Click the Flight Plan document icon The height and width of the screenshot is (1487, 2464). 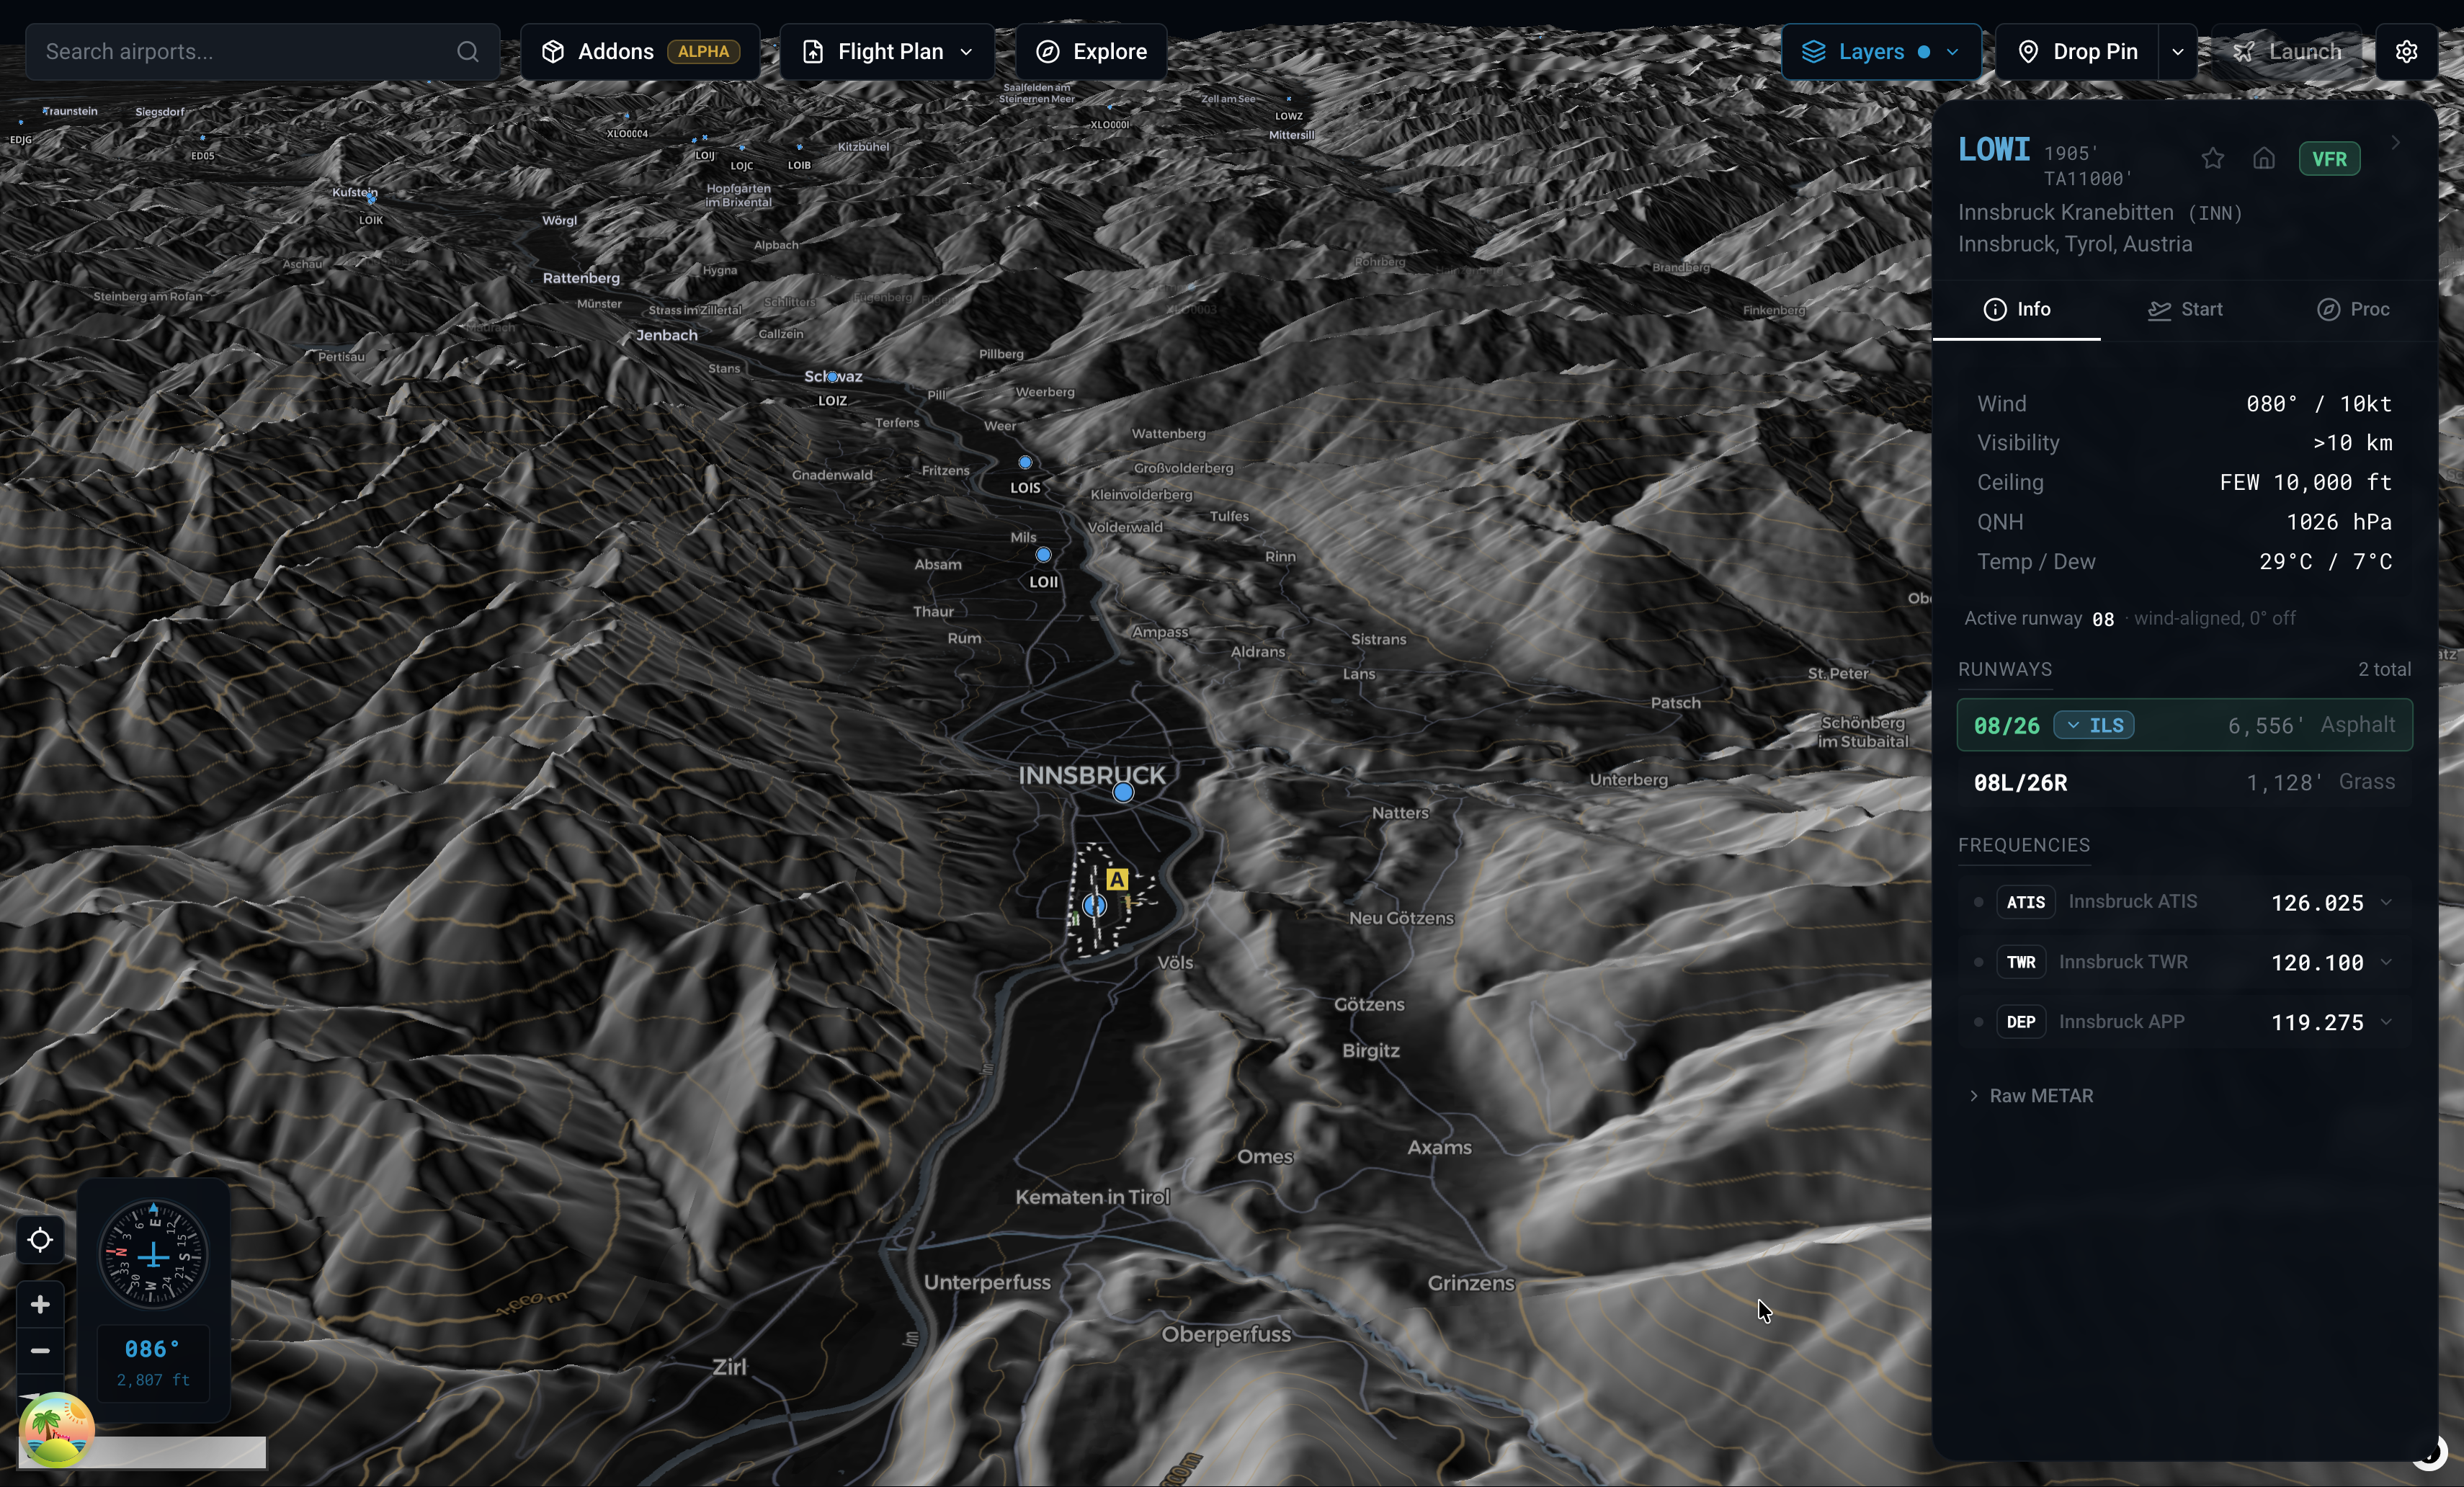click(x=813, y=52)
